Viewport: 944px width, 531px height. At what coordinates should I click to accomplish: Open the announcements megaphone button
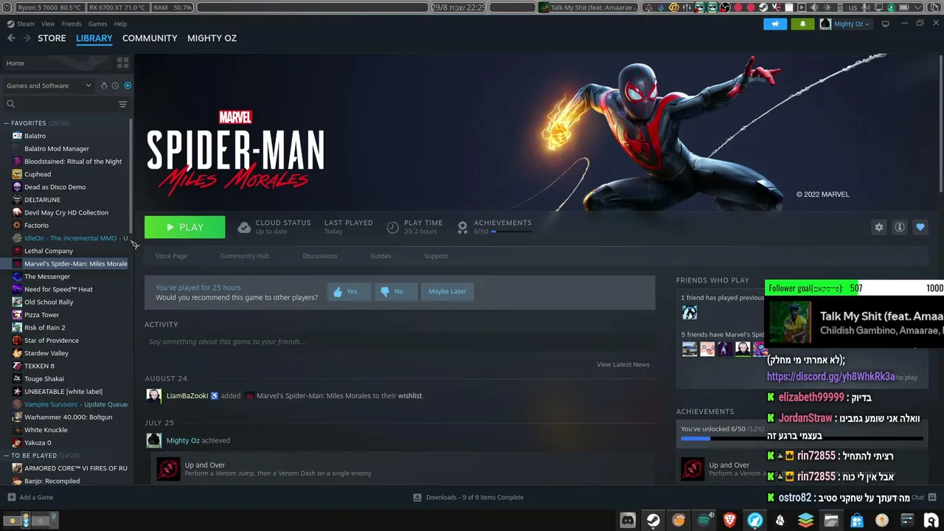pyautogui.click(x=775, y=24)
